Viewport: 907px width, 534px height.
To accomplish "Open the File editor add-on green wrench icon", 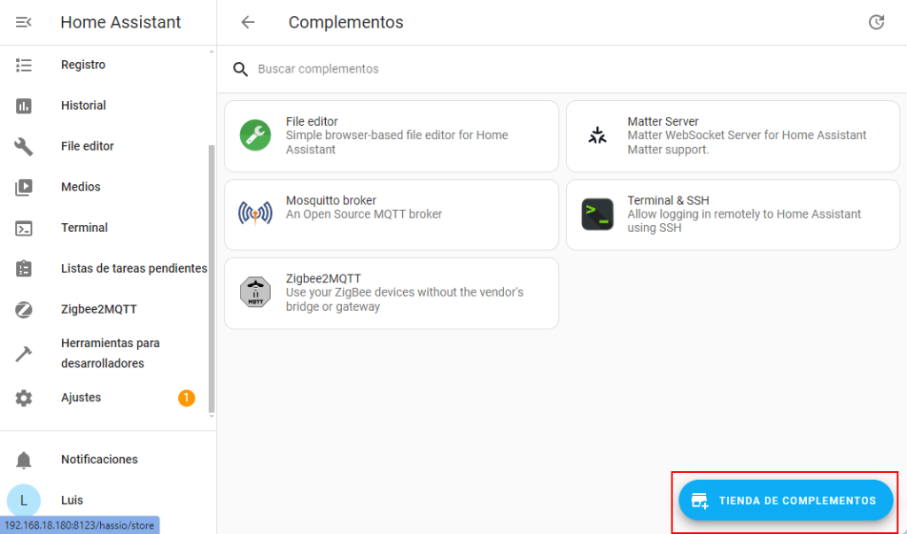I will (255, 135).
